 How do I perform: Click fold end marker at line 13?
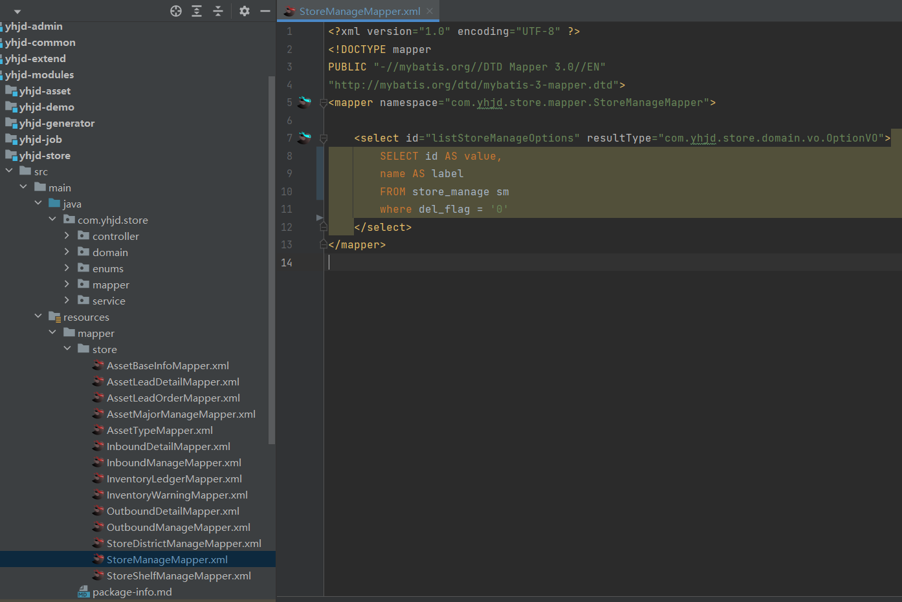click(324, 244)
